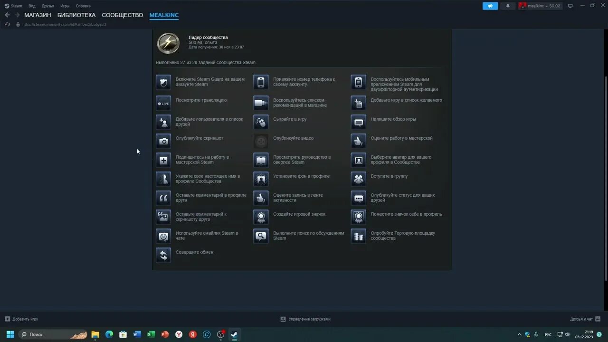Expand the mealkinc account dropdown
This screenshot has width=608, height=342.
pos(541,6)
